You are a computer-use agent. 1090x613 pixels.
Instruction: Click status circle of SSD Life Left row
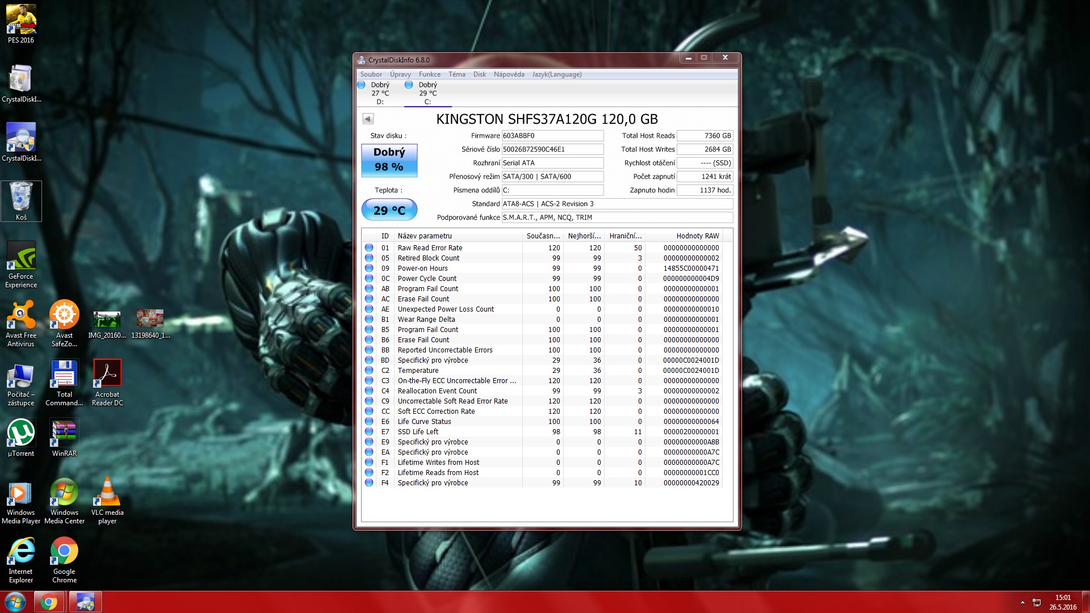coord(369,432)
